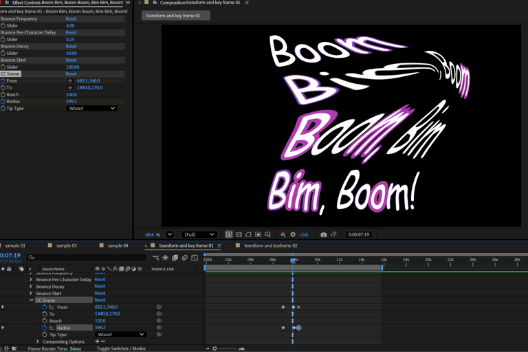Click Toggle Switches / Modes button

(121, 349)
